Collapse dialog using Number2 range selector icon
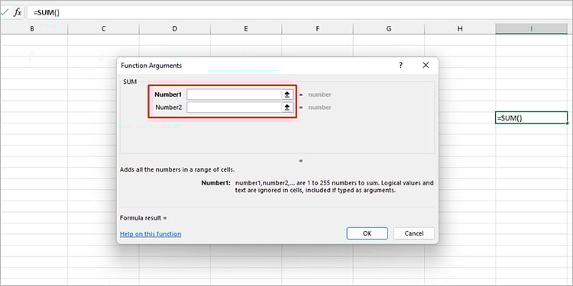573x286 pixels. click(x=287, y=108)
